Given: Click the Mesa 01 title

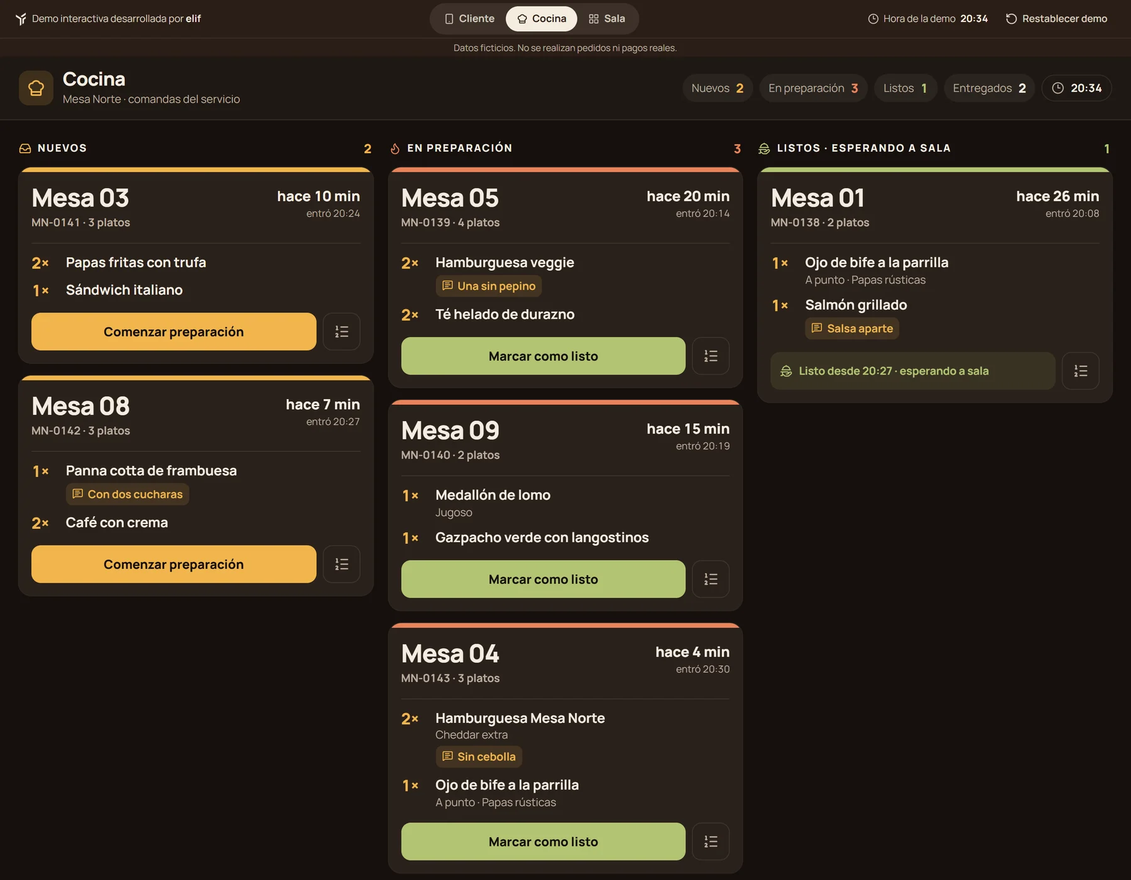Looking at the screenshot, I should (x=817, y=198).
